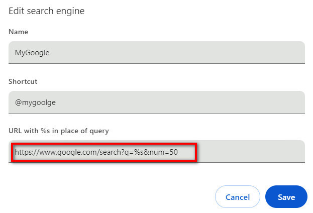The width and height of the screenshot is (313, 213).
Task: Click empty space right of the URL text
Action: 250,152
